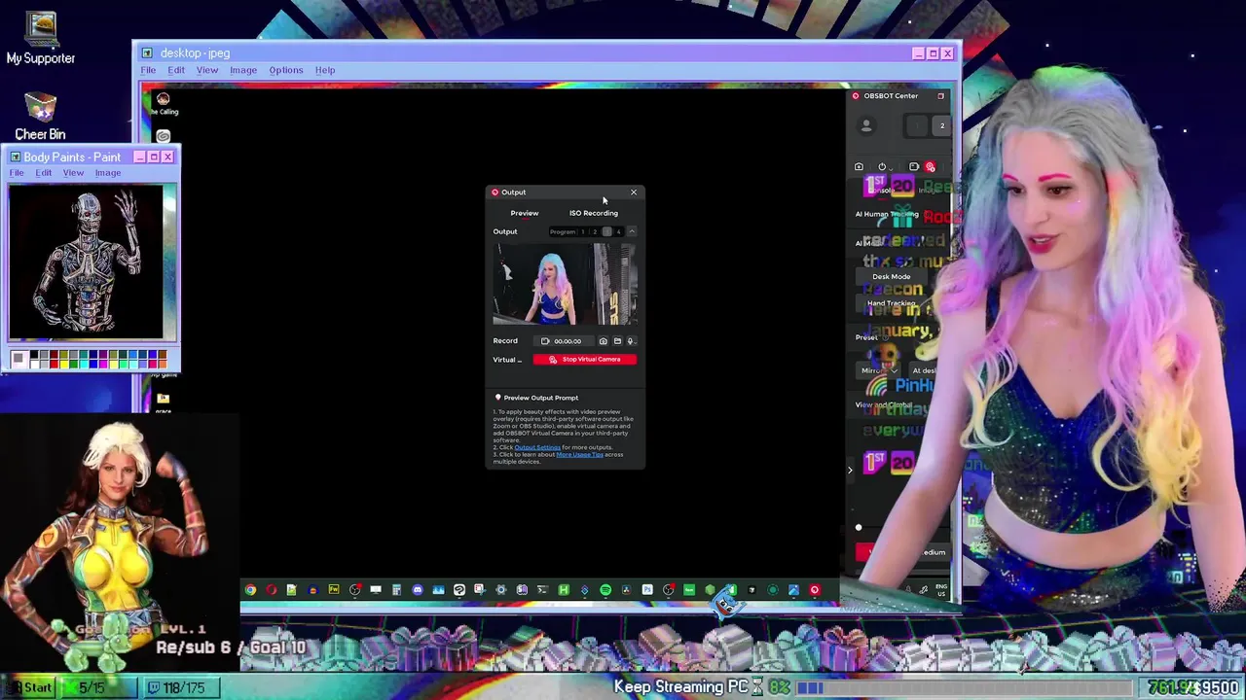The width and height of the screenshot is (1246, 700).
Task: Click the ENG US language indicator
Action: 941,588
